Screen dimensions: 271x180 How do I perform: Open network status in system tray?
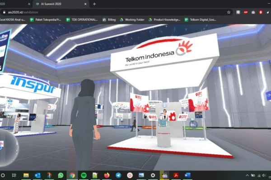pos(259,175)
